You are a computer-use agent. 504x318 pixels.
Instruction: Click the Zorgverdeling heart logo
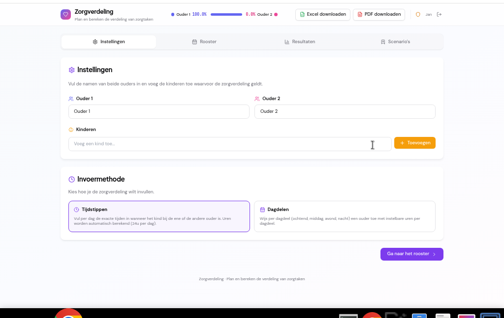pos(65,15)
